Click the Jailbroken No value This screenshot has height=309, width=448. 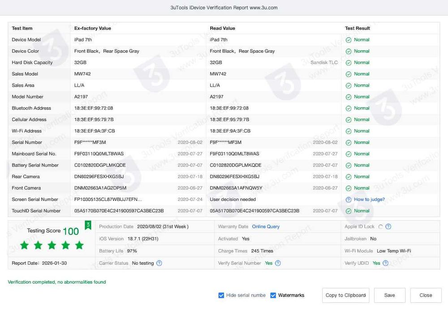(373, 239)
